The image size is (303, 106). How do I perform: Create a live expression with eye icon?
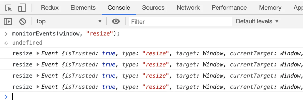tap(116, 22)
